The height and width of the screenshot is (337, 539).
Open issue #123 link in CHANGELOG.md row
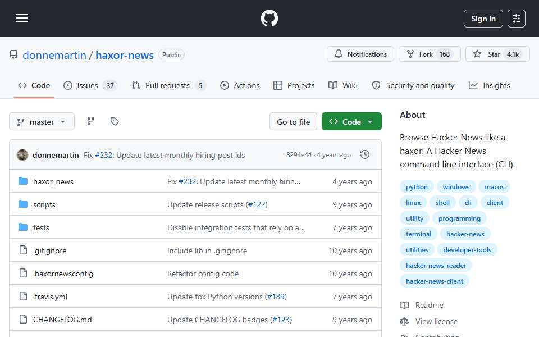(281, 320)
